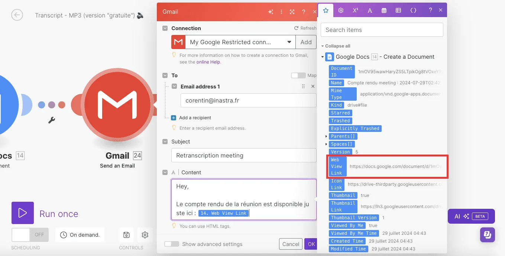Open the My Google Restricted connection dropdown
Screen dimensions: 505x256
click(240, 42)
